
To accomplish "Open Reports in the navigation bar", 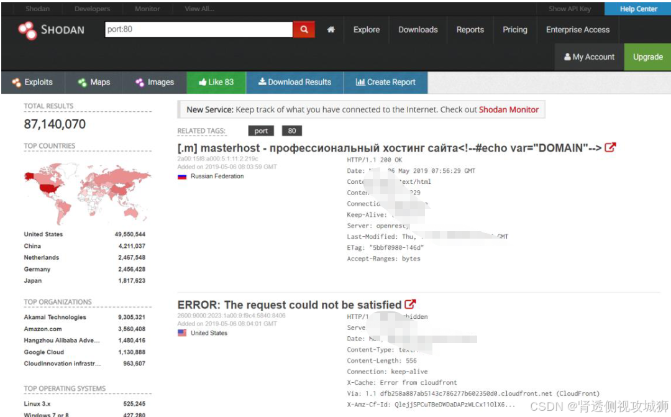I will 470,30.
